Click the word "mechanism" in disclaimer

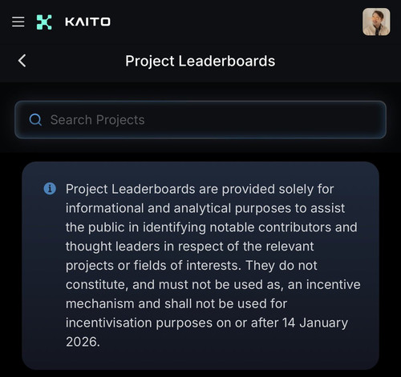tap(99, 303)
